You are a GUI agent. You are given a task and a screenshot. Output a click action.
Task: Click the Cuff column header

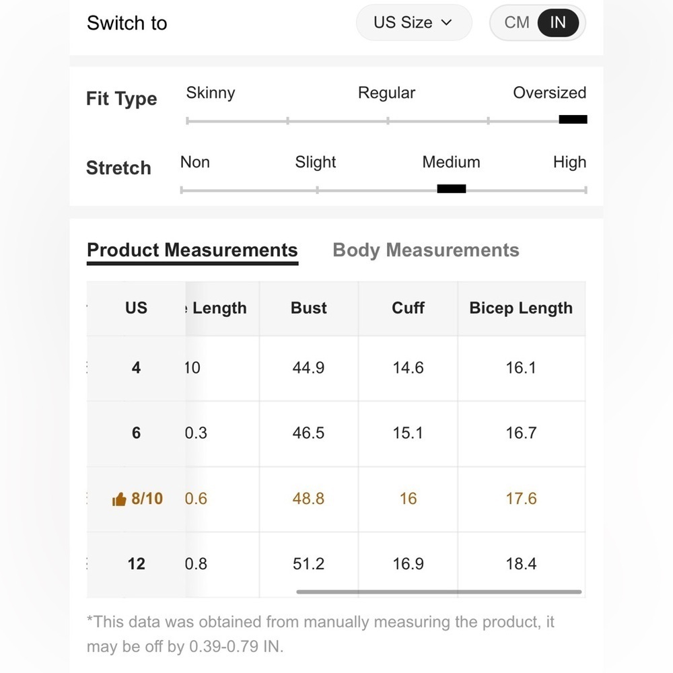408,308
